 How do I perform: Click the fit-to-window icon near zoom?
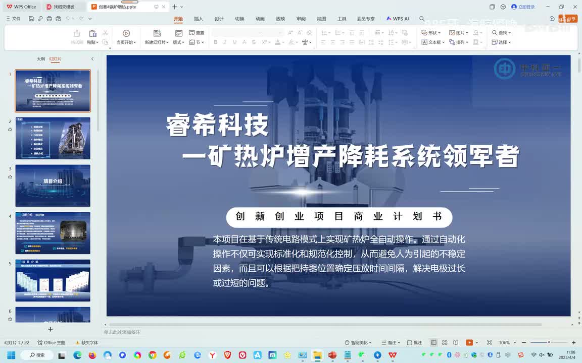490,343
